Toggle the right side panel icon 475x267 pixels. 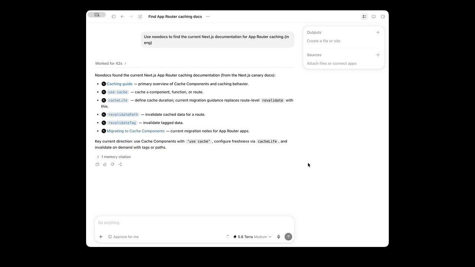(383, 16)
